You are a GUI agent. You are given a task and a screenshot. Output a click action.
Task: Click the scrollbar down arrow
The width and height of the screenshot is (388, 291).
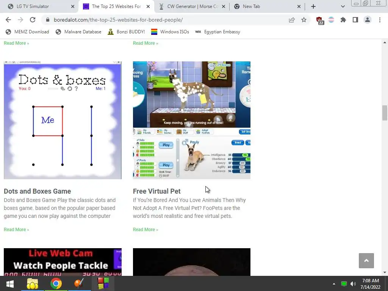coord(385,272)
